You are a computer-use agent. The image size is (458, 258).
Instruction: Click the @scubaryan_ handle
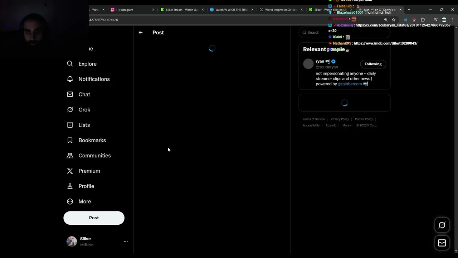[327, 67]
